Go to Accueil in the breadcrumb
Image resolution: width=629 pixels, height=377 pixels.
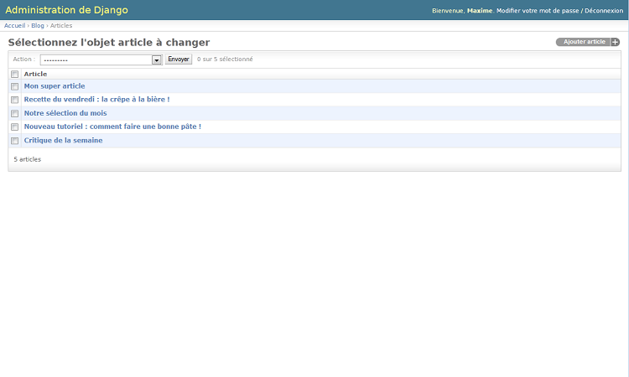pos(14,26)
